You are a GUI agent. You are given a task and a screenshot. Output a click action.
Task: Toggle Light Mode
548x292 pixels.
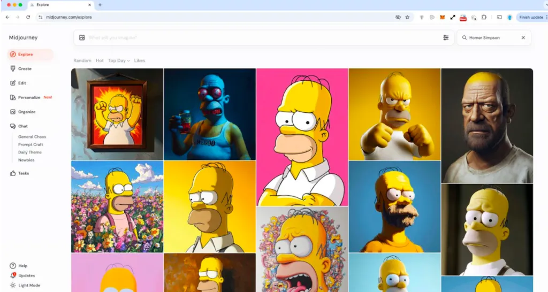click(x=28, y=286)
